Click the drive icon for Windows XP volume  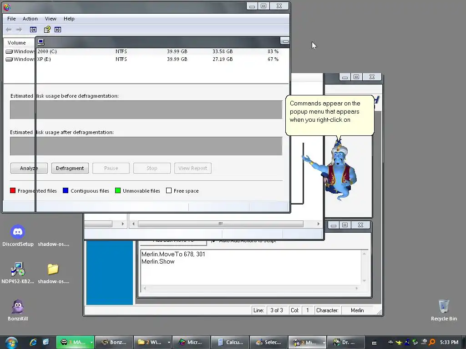pos(9,59)
